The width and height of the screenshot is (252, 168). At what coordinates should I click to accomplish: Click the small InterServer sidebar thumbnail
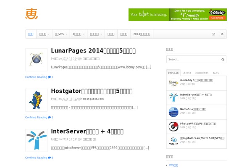pos(173,97)
